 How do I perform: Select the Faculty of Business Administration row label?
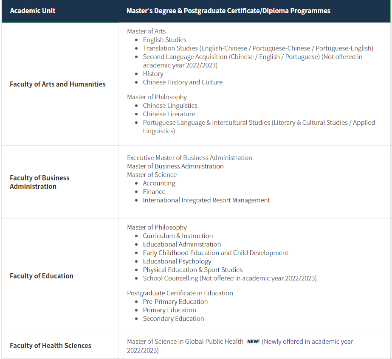point(39,182)
